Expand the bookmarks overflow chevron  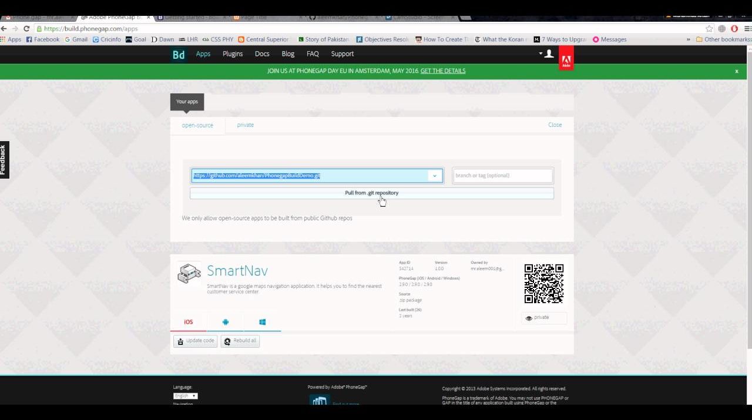click(688, 39)
